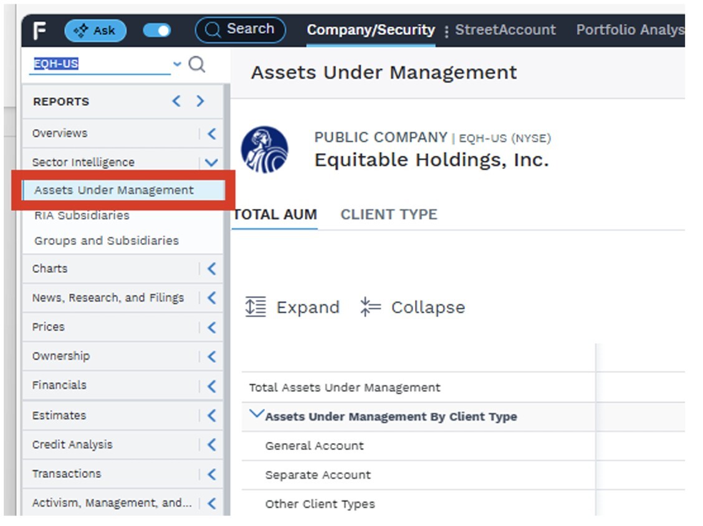Select the Company/Security tab
703x526 pixels.
coord(371,29)
